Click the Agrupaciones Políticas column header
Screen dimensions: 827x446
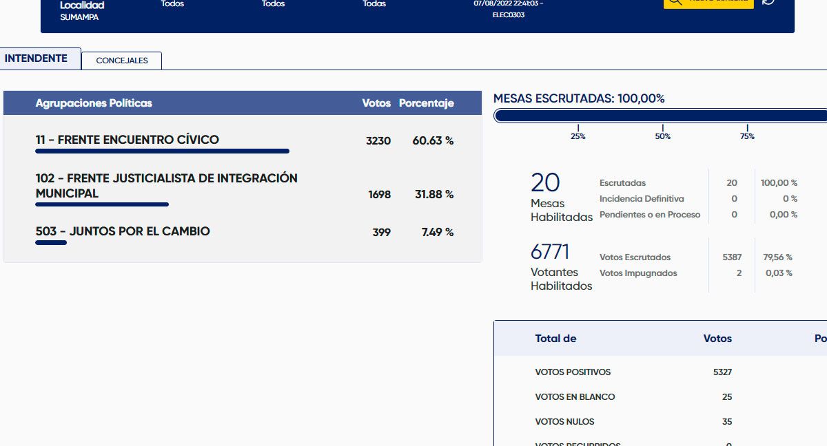click(94, 103)
